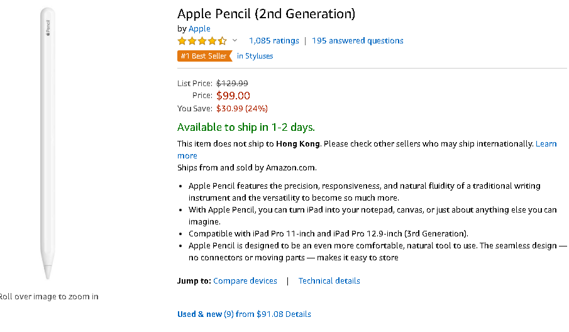The height and width of the screenshot is (332, 569).
Task: Click the Apple Pencil (2nd Generation) title
Action: click(x=266, y=13)
